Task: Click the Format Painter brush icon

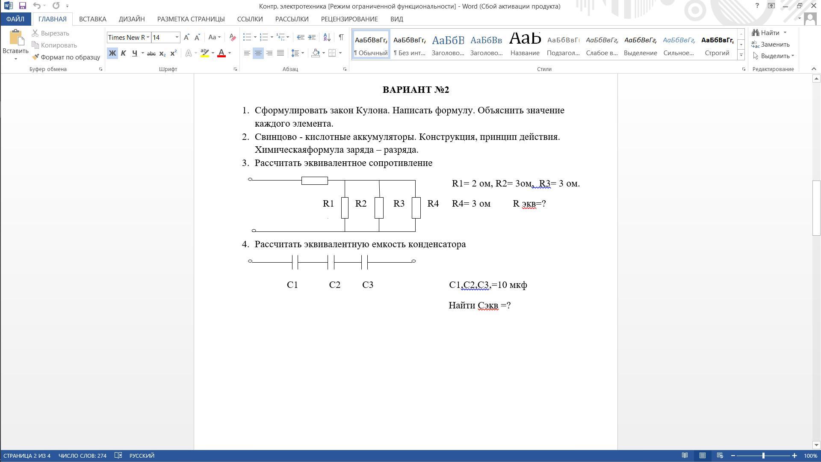Action: click(36, 57)
